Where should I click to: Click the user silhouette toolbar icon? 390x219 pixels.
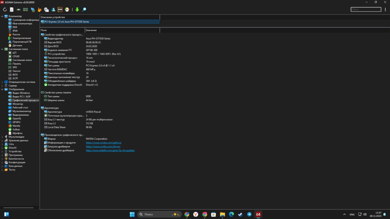(x=53, y=9)
